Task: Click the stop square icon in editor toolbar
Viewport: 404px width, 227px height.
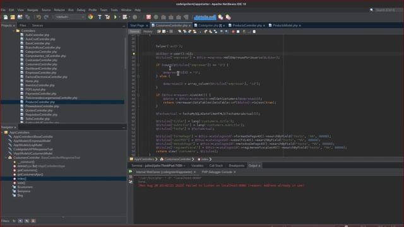Action: [x=238, y=32]
